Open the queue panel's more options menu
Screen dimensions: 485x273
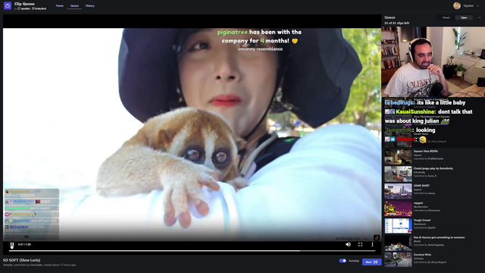(x=480, y=17)
